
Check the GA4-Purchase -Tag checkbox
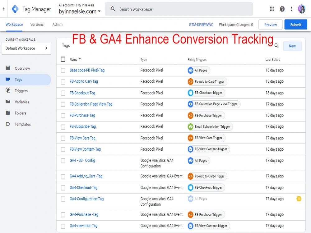click(63, 215)
